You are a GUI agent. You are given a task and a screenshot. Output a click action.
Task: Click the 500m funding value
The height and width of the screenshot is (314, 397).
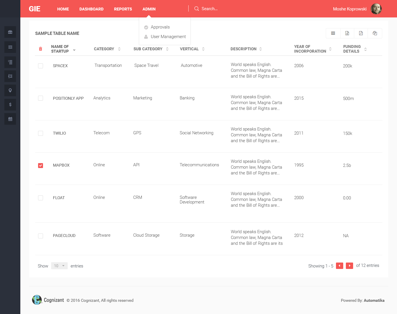tap(348, 99)
